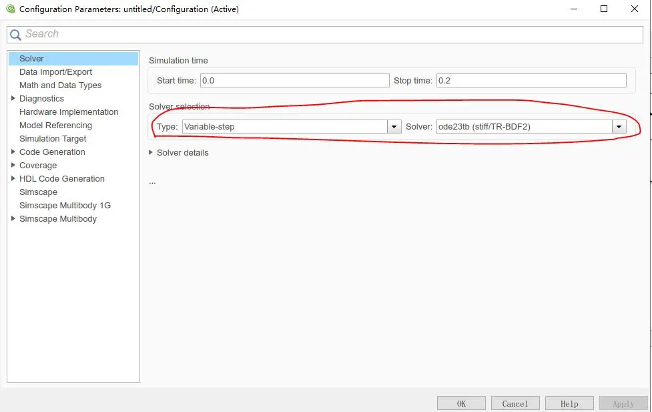
Task: Select Solver in the category tree
Action: pyautogui.click(x=73, y=59)
